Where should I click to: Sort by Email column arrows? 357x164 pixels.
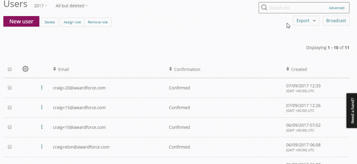[55, 69]
